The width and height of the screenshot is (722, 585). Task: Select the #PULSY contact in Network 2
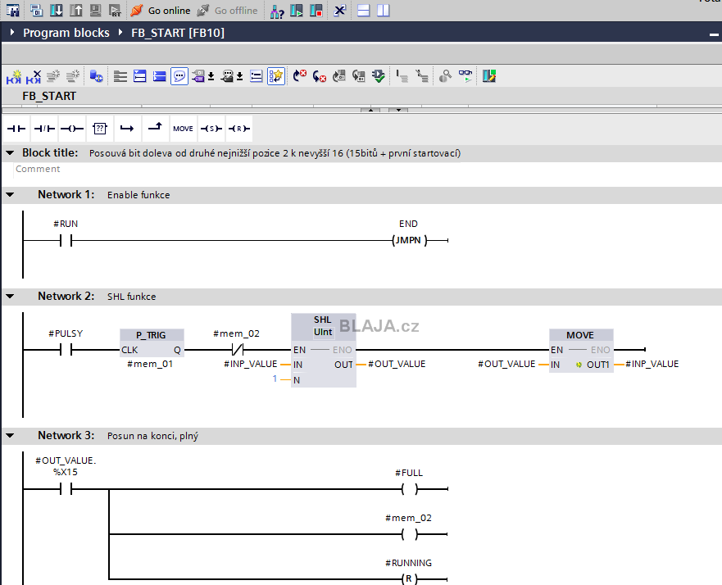66,351
